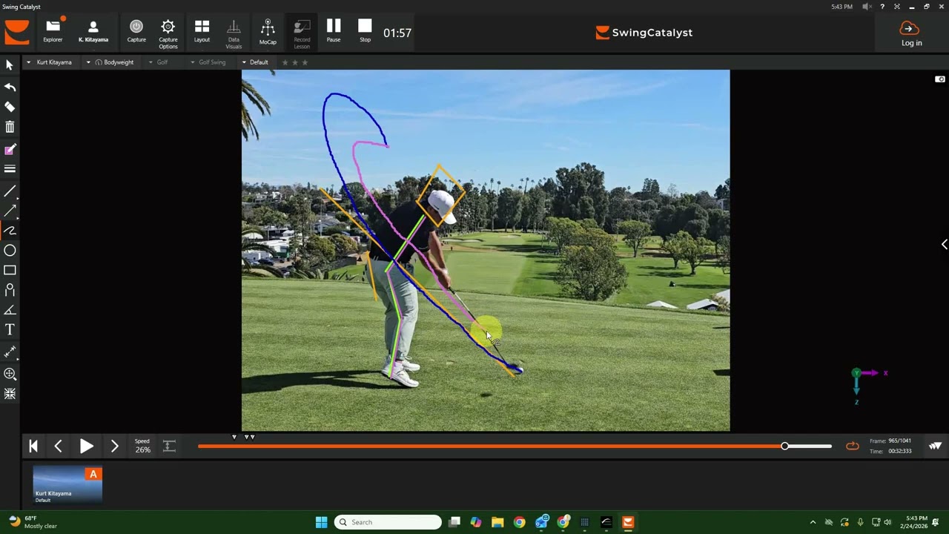
Task: Expand the right side panel chevron
Action: click(x=944, y=245)
